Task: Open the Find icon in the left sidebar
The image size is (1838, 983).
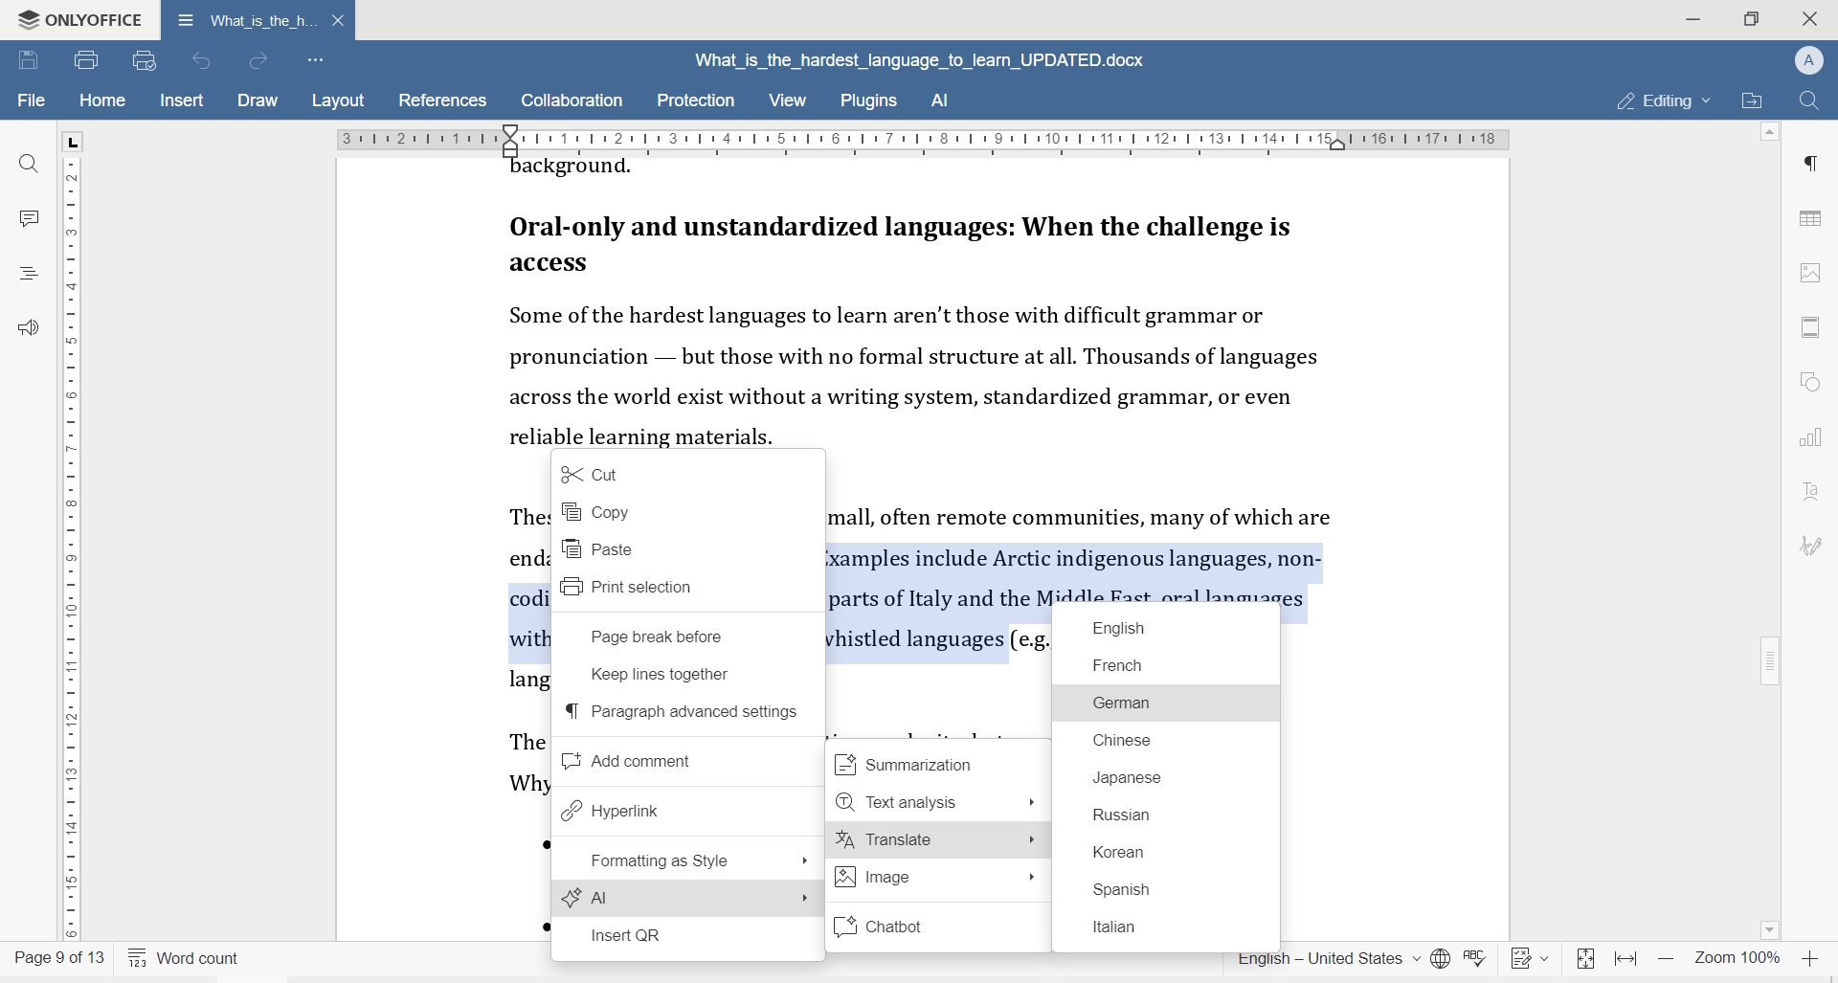Action: point(29,165)
